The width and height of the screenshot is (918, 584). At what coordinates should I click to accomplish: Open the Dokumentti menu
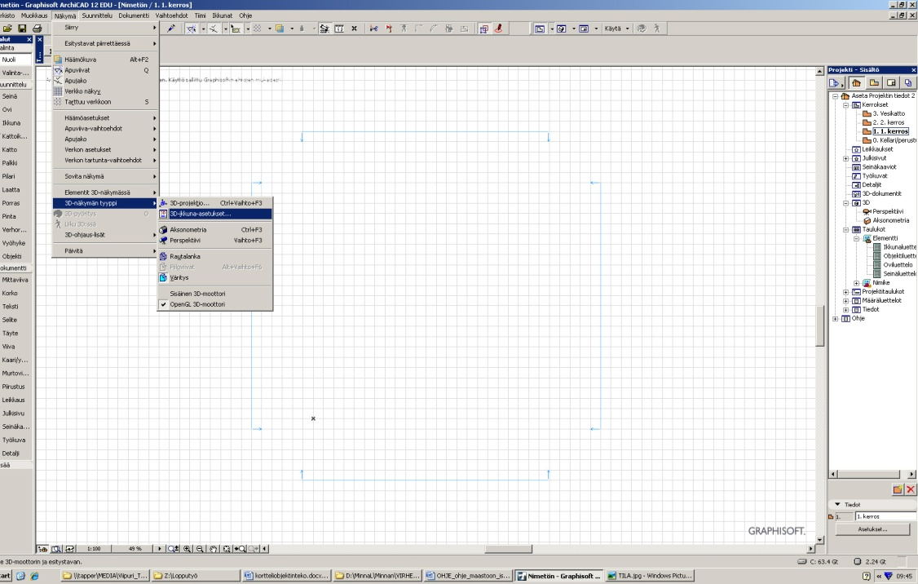134,15
